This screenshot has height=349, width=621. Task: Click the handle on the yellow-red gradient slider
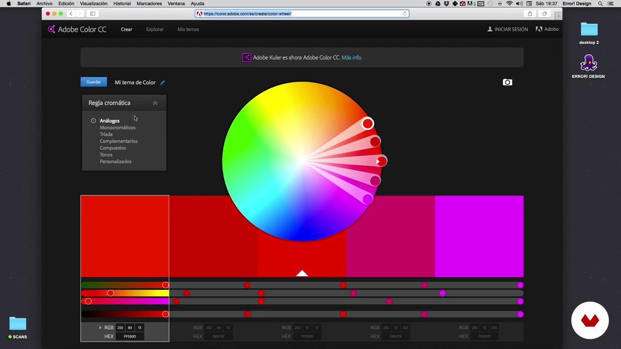click(111, 293)
